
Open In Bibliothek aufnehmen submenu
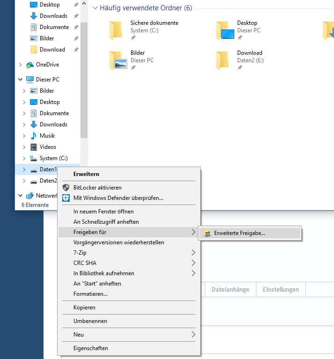129,273
